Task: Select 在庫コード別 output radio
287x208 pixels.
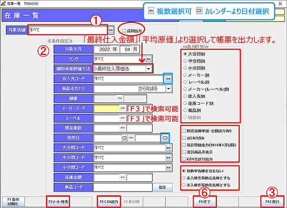Action: click(x=185, y=103)
